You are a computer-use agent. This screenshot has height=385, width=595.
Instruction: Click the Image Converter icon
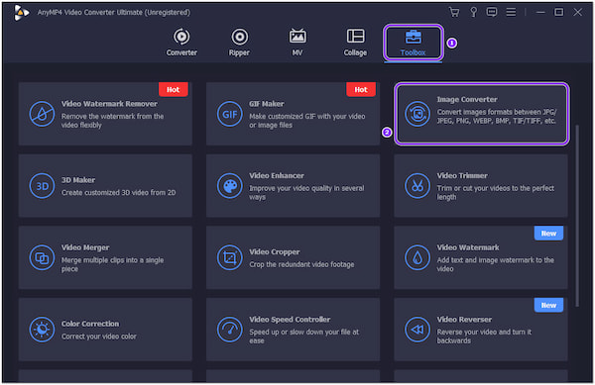pyautogui.click(x=417, y=114)
